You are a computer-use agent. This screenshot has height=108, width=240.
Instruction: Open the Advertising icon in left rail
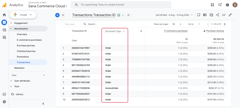[4, 37]
